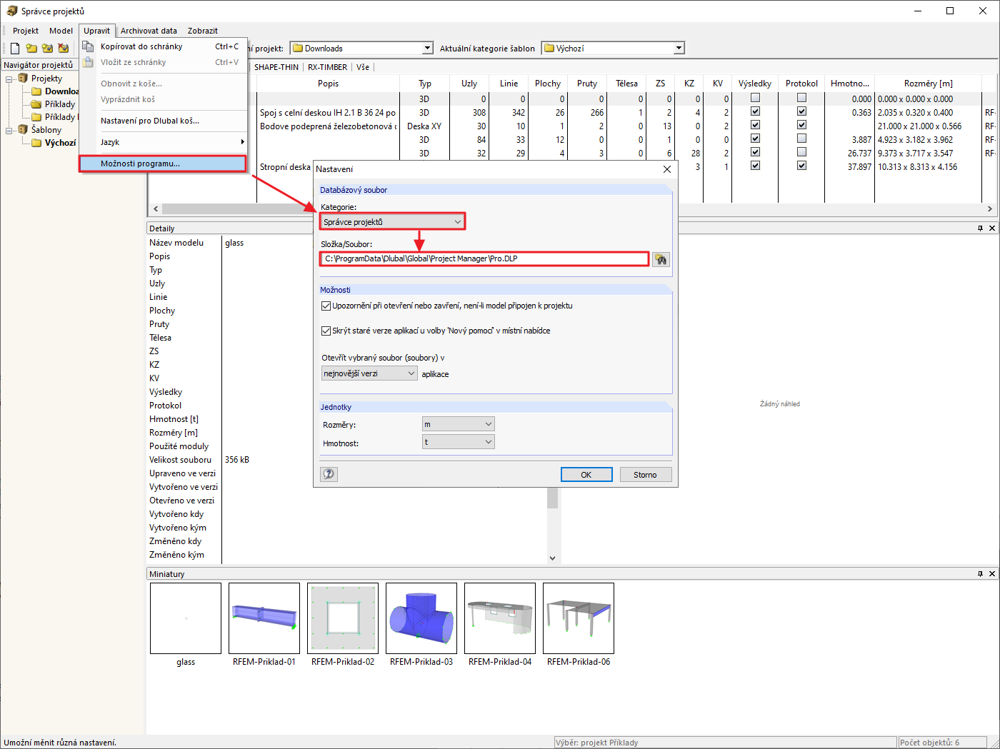Sort the table by the Popis column header

pos(329,84)
